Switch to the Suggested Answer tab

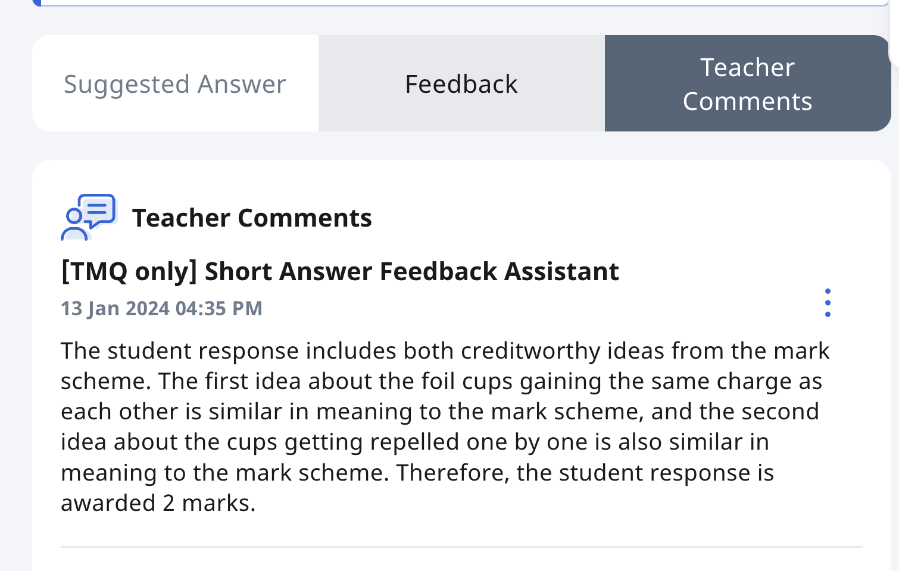pos(174,83)
